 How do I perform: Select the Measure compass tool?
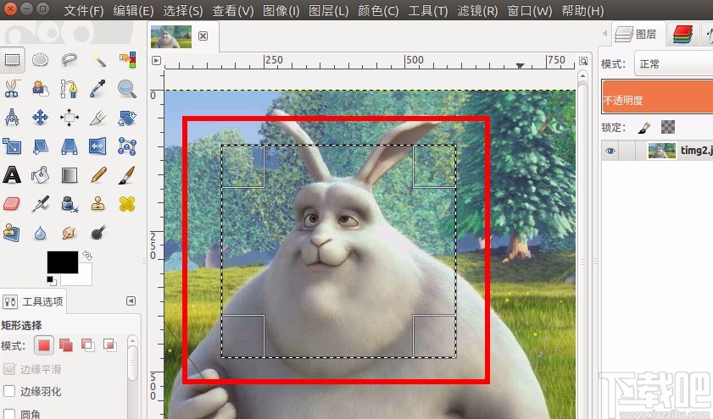click(x=12, y=118)
